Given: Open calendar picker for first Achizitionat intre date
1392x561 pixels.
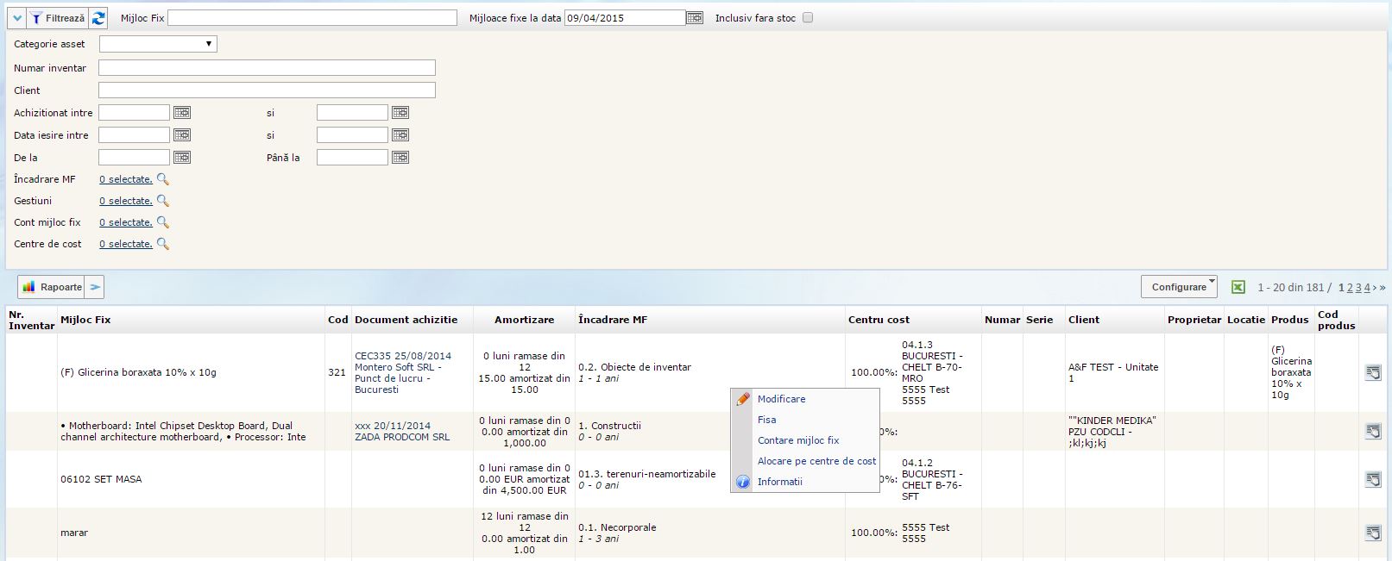Looking at the screenshot, I should click(181, 113).
